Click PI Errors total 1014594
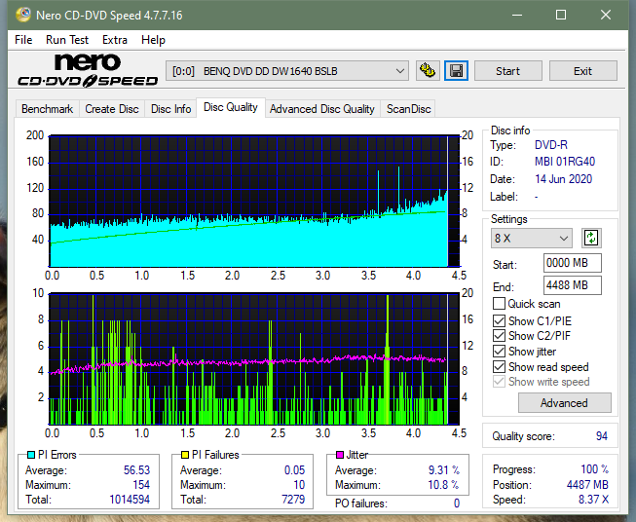 [x=130, y=500]
